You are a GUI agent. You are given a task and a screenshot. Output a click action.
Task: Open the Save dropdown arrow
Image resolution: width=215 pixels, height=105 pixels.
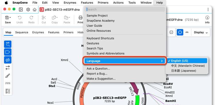[x=10, y=18]
